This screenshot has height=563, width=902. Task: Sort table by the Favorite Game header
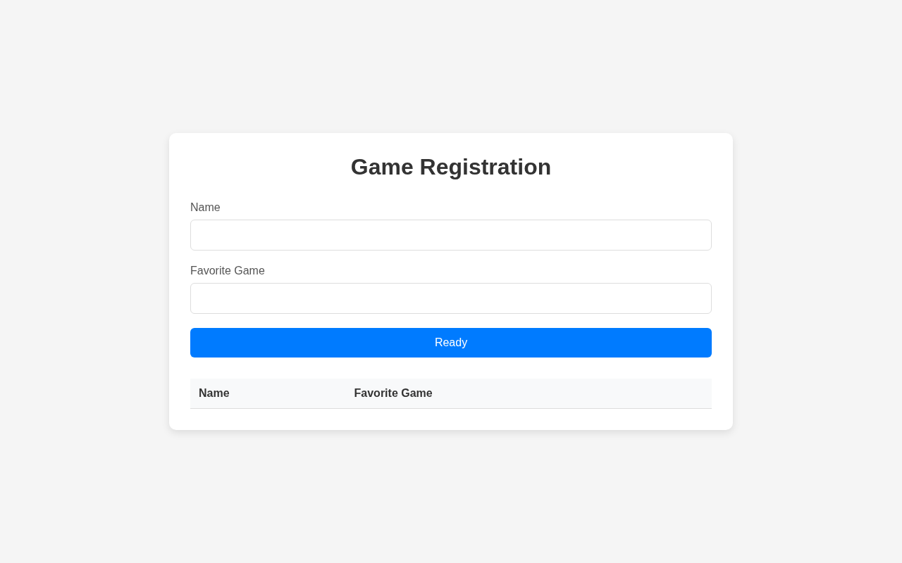coord(393,393)
